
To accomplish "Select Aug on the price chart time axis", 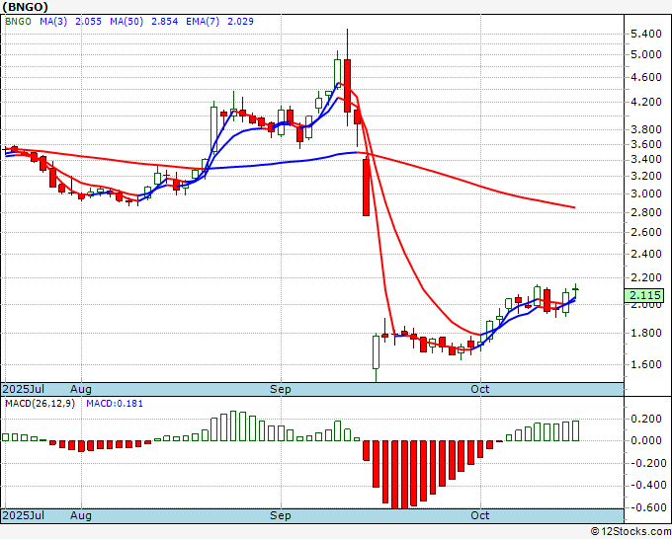I will click(x=81, y=389).
